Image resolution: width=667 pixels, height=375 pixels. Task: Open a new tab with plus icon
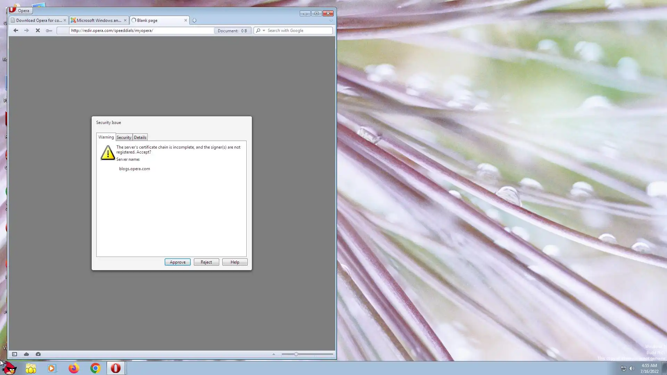[x=195, y=20]
